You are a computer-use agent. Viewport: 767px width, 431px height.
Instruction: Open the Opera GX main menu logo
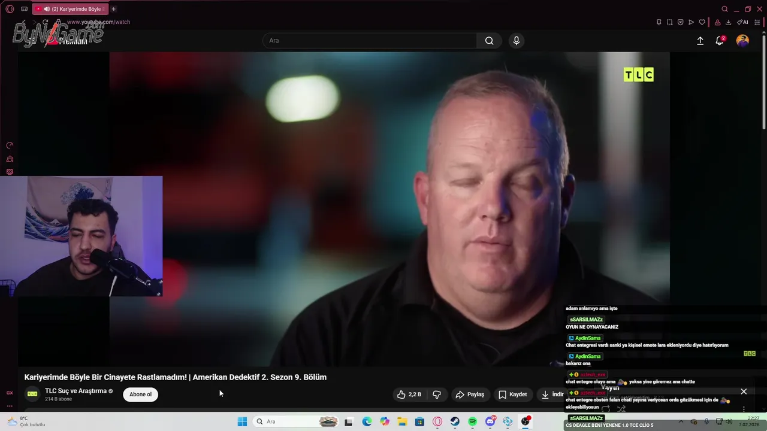click(10, 9)
